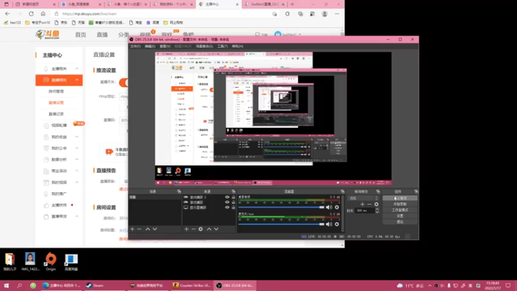The width and height of the screenshot is (517, 291).
Task: Open the source properties gear in the Sources panel
Action: [200, 229]
